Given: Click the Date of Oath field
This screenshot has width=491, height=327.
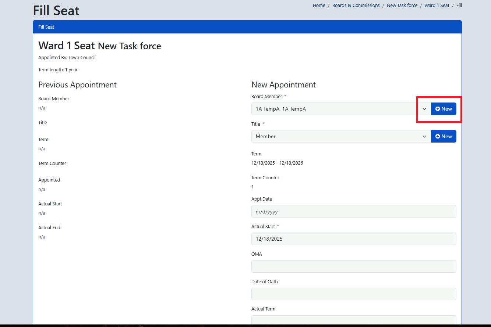Looking at the screenshot, I should point(354,294).
